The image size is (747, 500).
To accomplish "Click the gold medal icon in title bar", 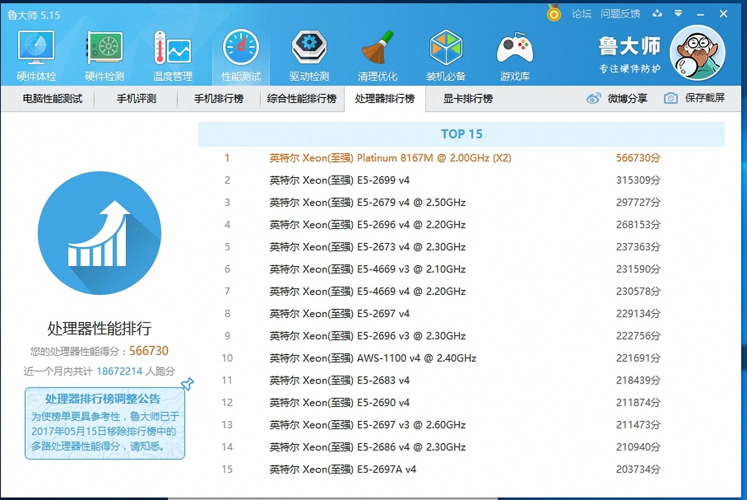I will pyautogui.click(x=554, y=13).
